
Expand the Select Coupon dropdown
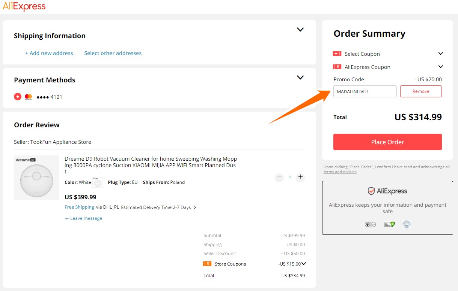click(441, 54)
